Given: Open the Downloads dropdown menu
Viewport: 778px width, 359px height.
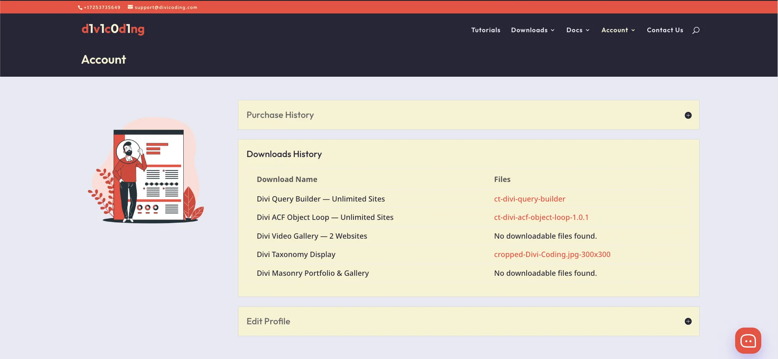Looking at the screenshot, I should click(533, 30).
